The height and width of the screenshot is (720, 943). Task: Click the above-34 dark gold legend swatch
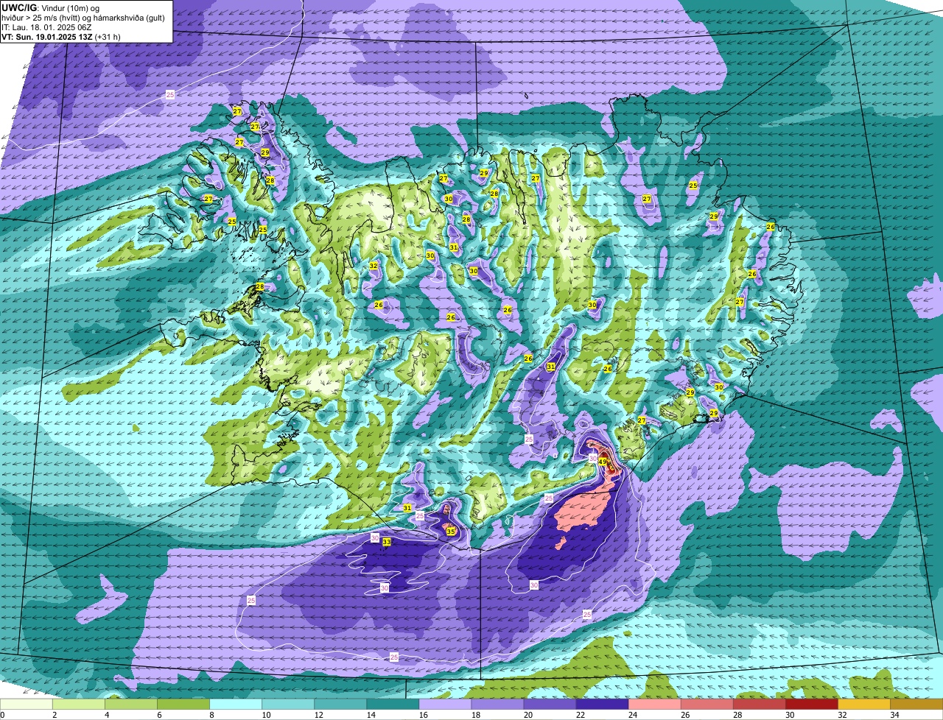916,704
